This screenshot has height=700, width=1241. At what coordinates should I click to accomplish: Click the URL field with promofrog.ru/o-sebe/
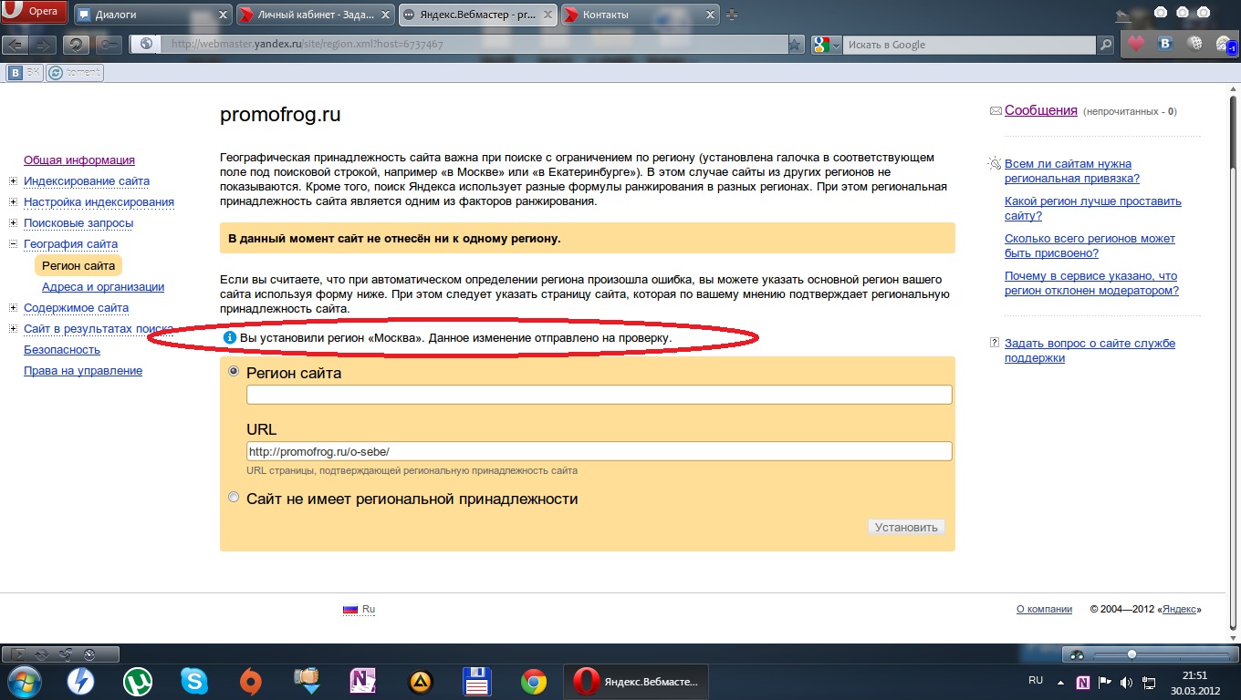click(x=600, y=451)
